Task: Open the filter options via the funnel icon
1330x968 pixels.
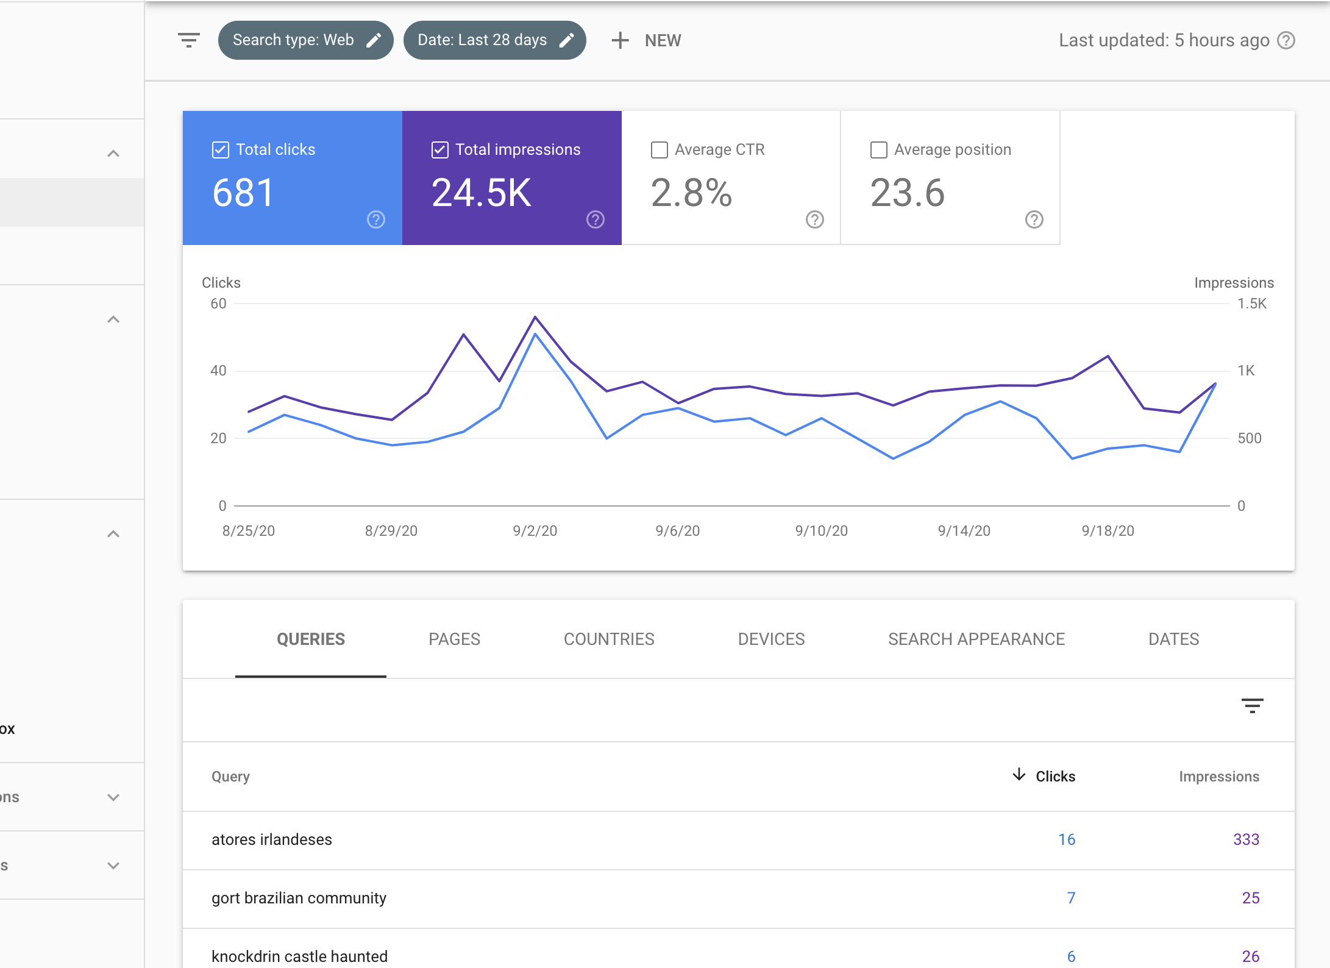Action: click(188, 40)
